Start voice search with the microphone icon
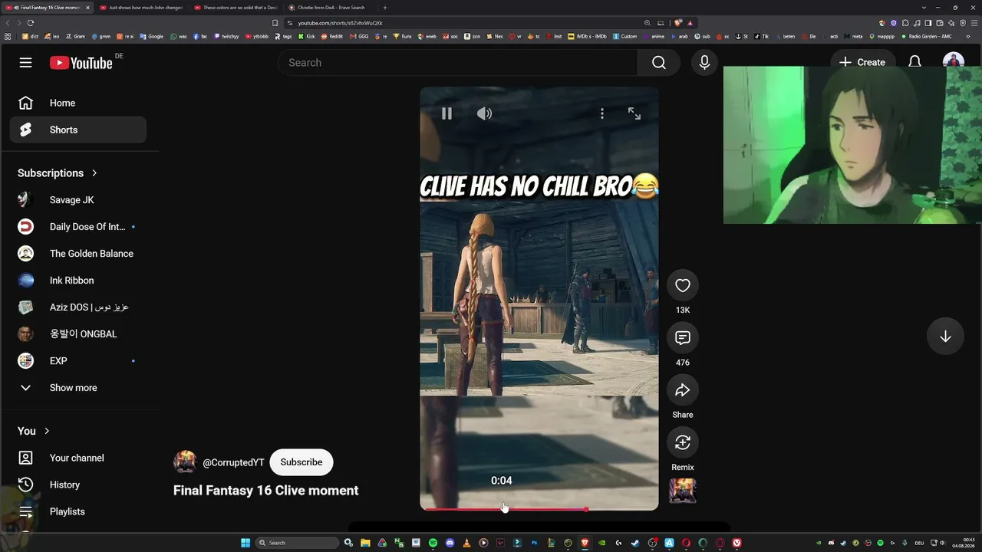Viewport: 982px width, 552px height. coord(704,63)
